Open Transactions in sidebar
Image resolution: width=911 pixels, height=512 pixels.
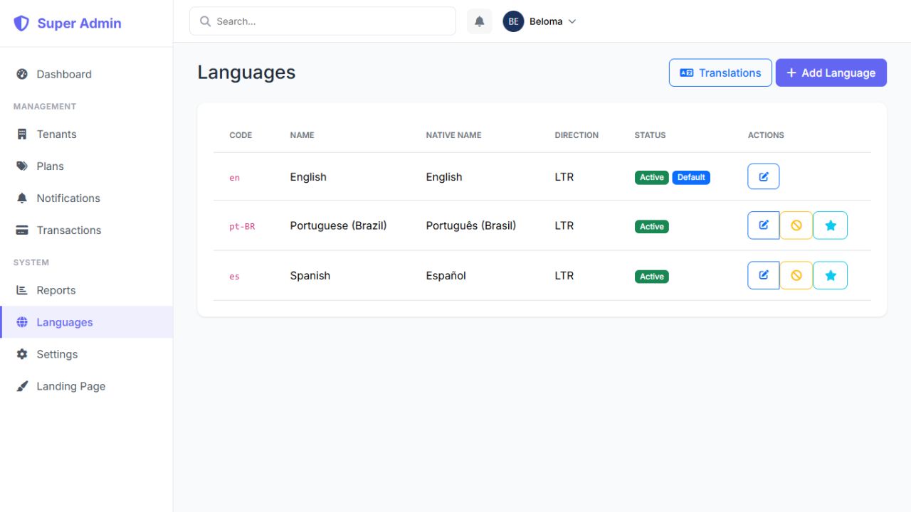(69, 230)
